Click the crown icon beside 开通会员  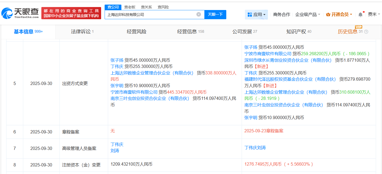click(328, 14)
